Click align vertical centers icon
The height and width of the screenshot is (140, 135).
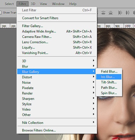(x=103, y=13)
